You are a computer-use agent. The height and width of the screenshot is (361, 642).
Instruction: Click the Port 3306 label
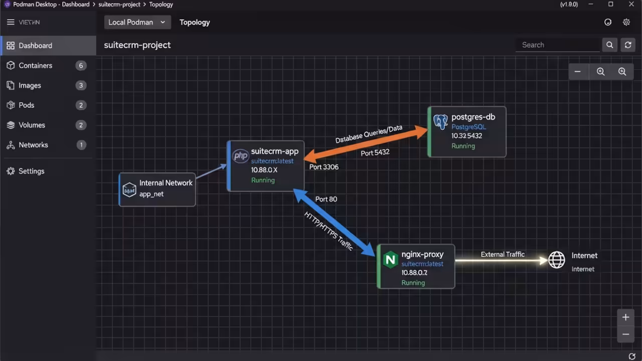click(x=324, y=166)
